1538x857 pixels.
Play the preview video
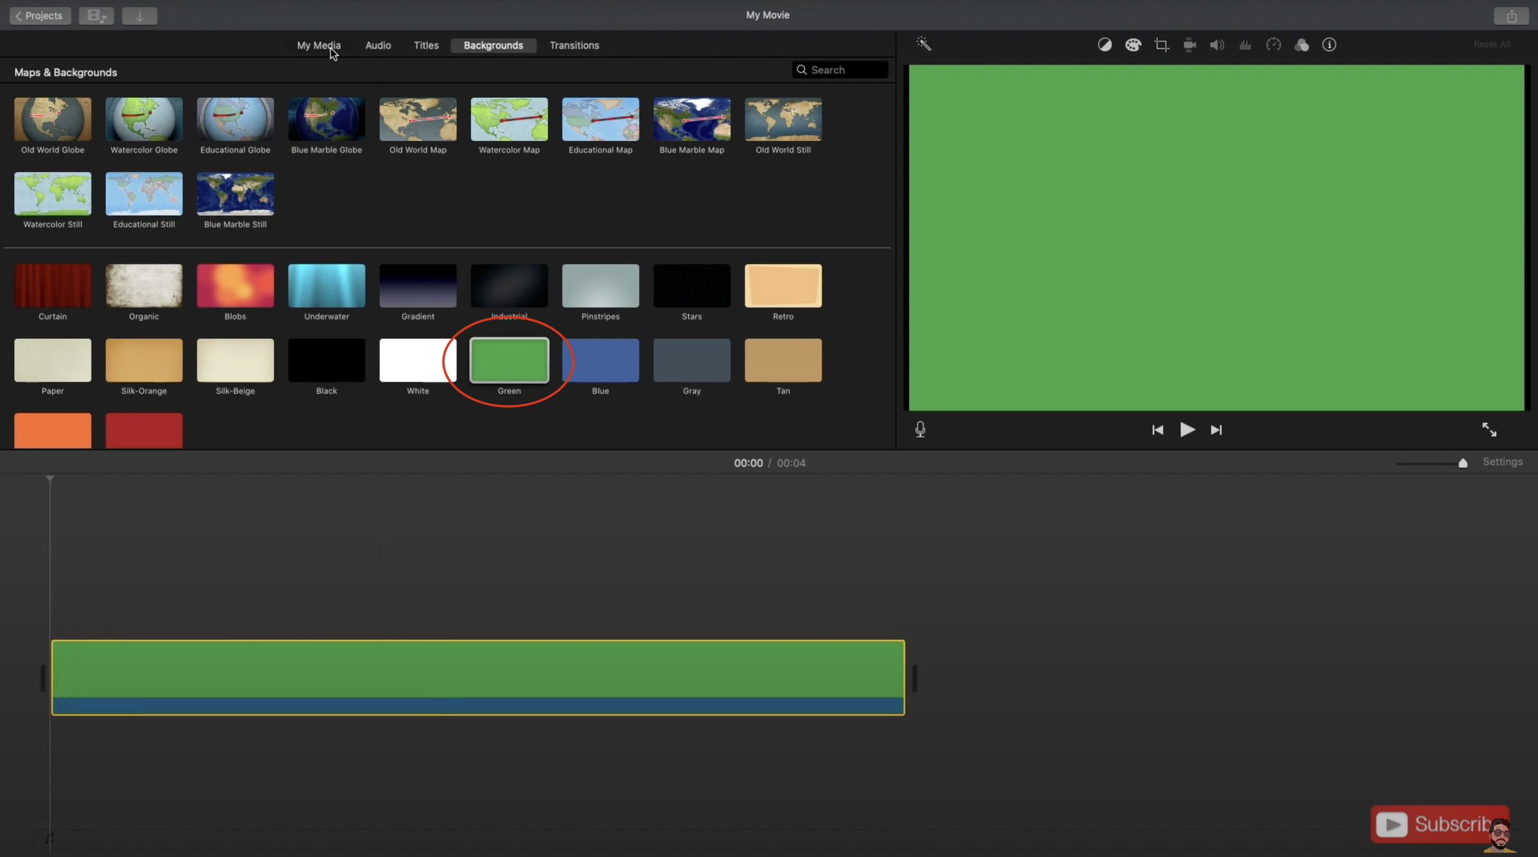(1186, 429)
